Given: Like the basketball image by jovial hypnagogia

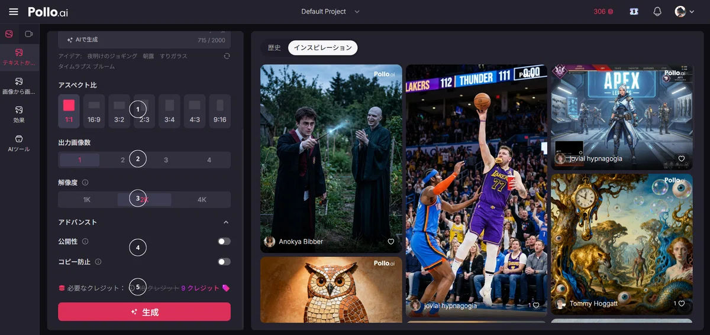Looking at the screenshot, I should [536, 305].
